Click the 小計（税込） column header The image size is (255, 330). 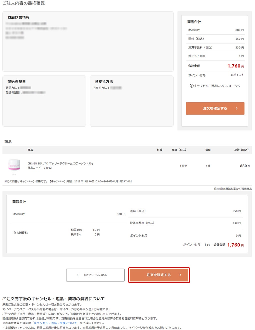(x=241, y=150)
